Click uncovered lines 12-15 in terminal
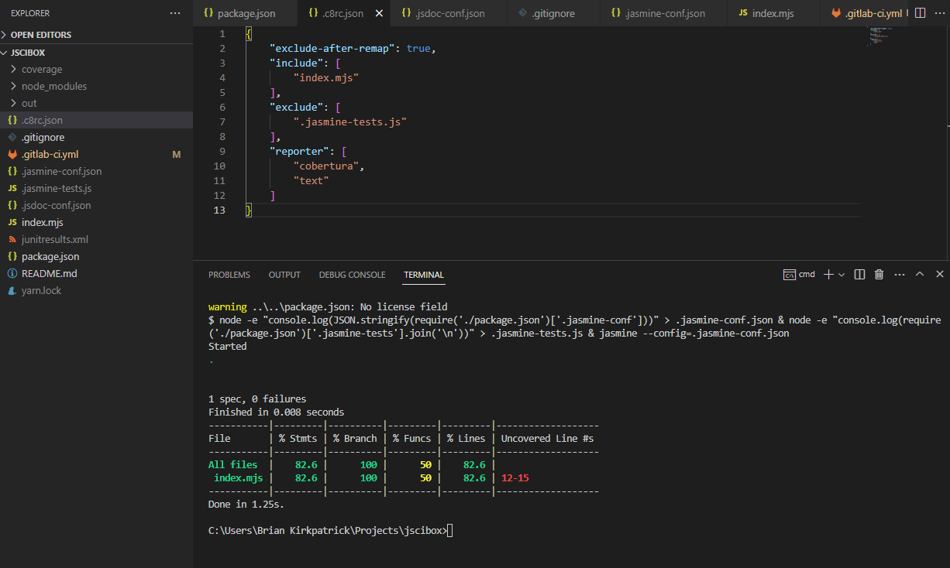Viewport: 950px width, 568px height. point(515,478)
